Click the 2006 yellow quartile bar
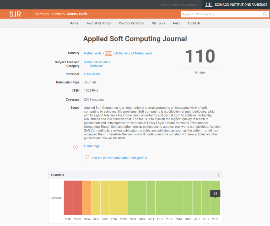 coord(105,198)
